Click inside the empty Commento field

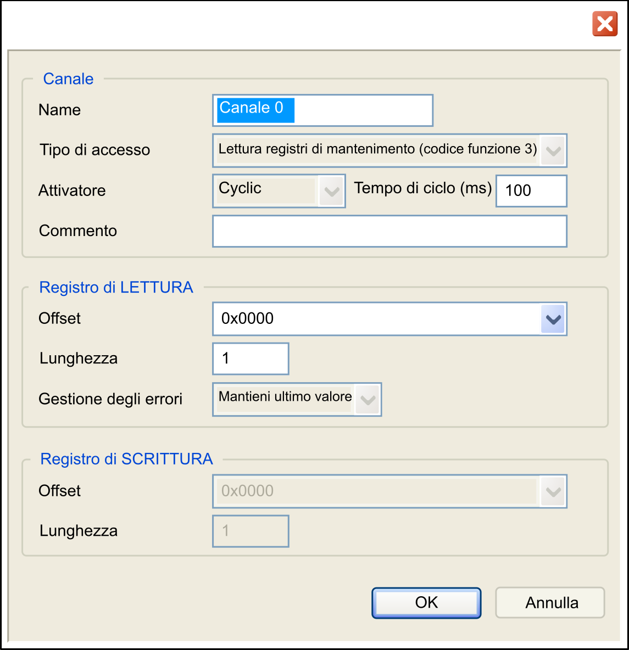(389, 231)
